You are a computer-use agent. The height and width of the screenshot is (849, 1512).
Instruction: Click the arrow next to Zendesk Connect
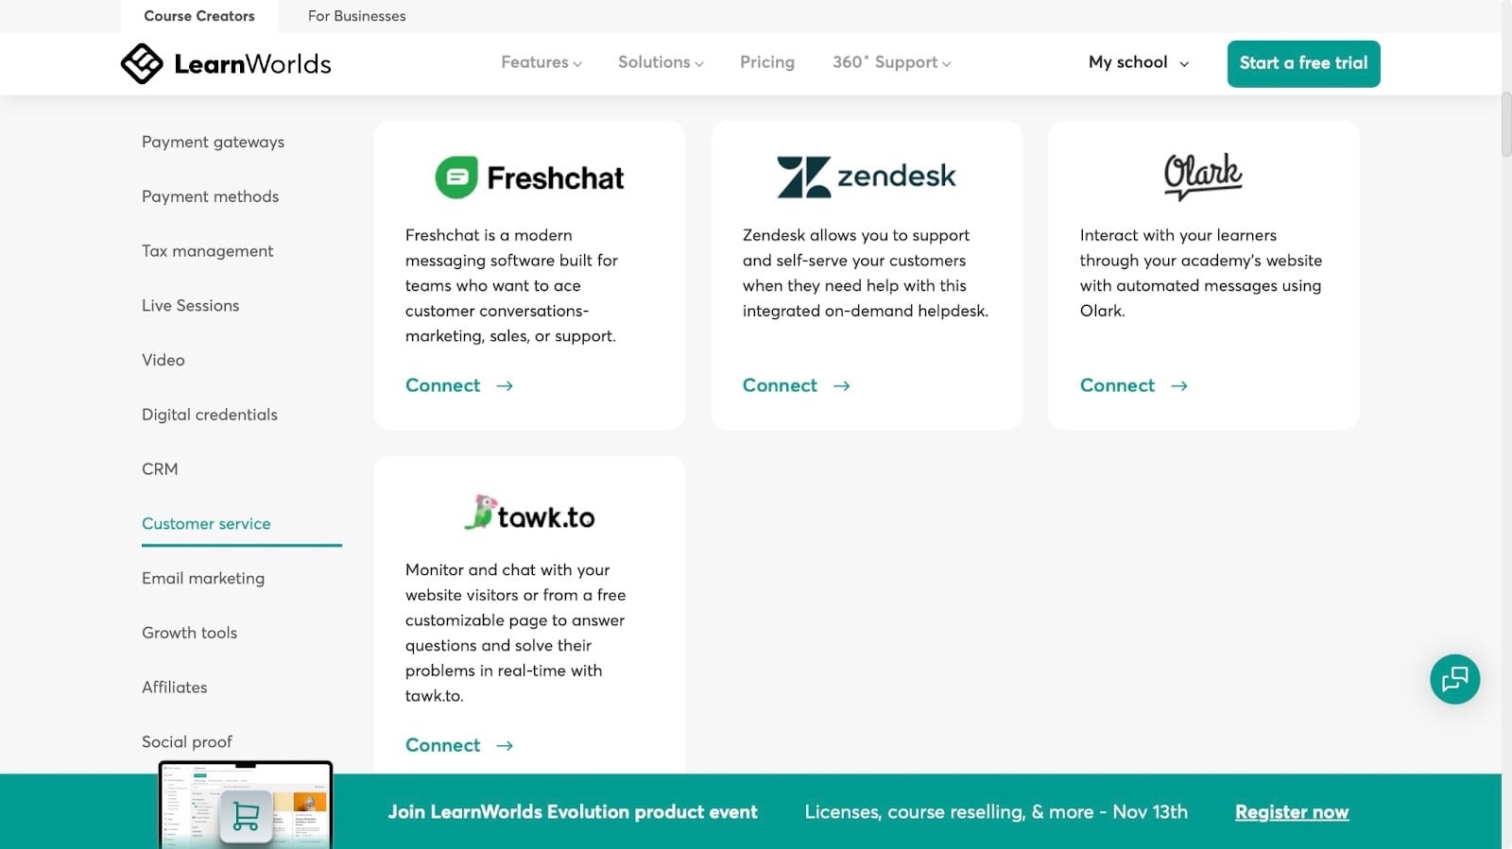842,385
